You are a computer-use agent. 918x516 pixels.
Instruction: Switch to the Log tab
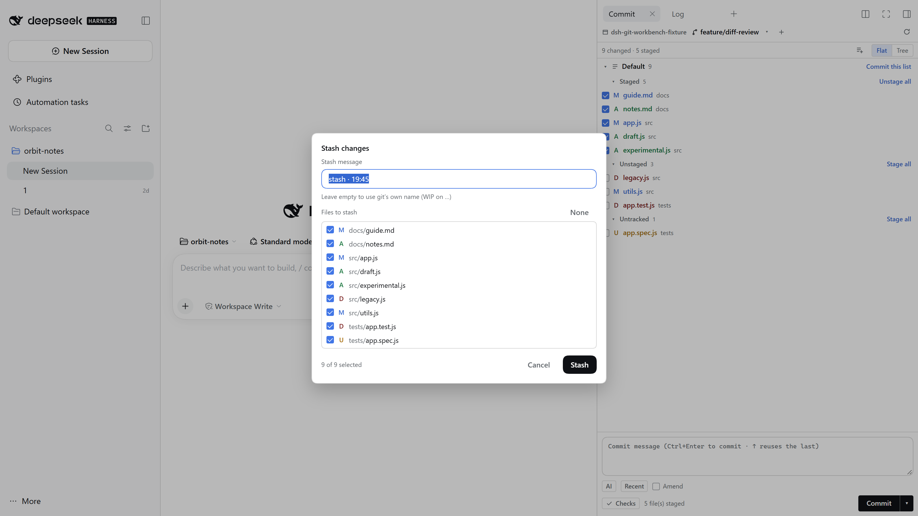678,14
